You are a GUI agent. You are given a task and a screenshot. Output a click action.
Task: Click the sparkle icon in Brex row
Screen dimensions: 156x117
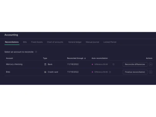click(x=92, y=72)
